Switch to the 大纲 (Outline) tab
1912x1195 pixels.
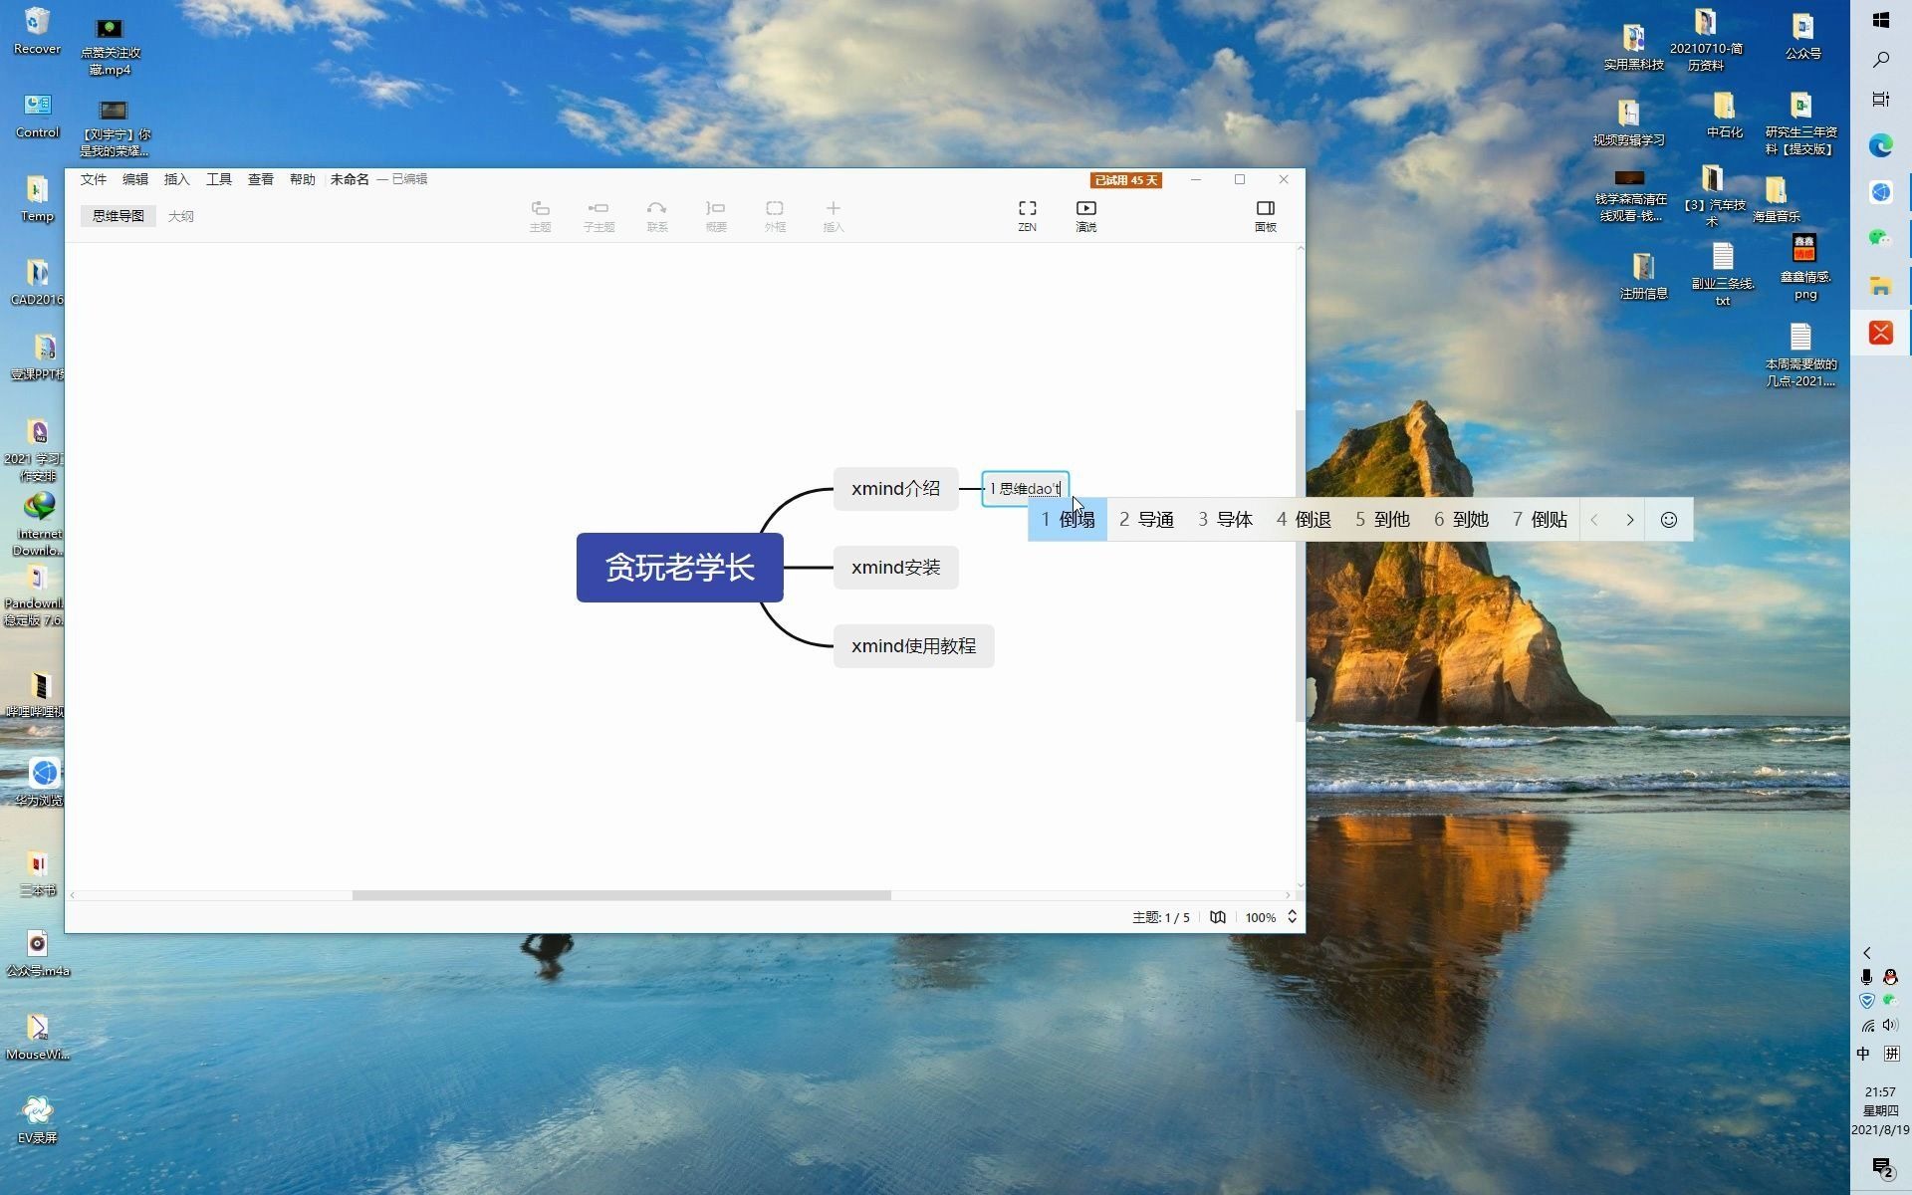point(180,215)
